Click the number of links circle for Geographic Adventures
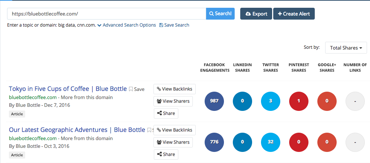The height and width of the screenshot is (163, 370). point(355,142)
